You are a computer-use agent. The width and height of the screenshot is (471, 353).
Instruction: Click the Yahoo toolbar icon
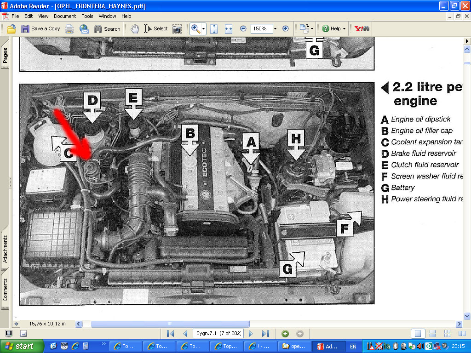(362, 29)
